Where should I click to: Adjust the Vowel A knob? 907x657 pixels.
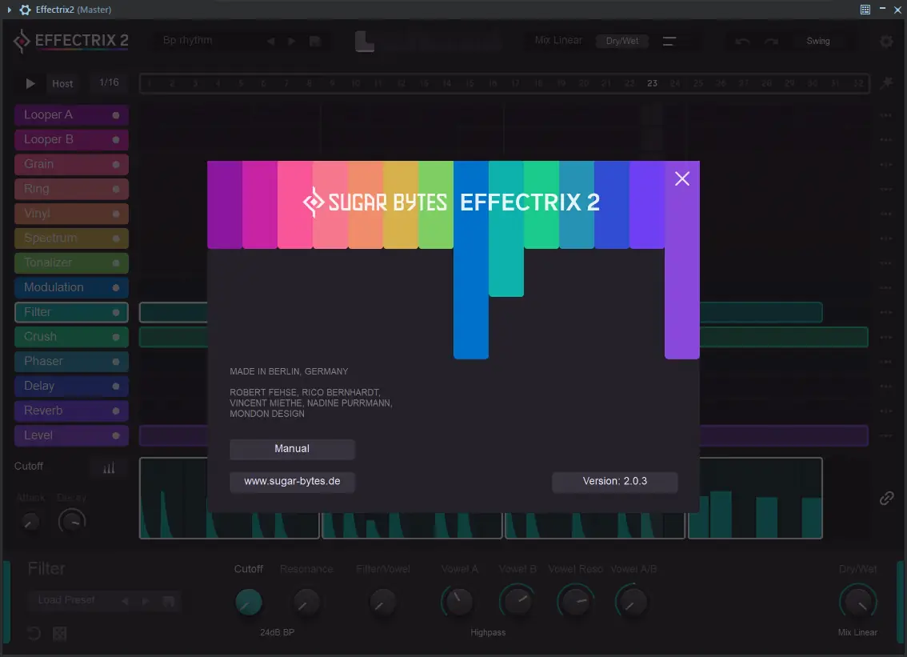459,602
